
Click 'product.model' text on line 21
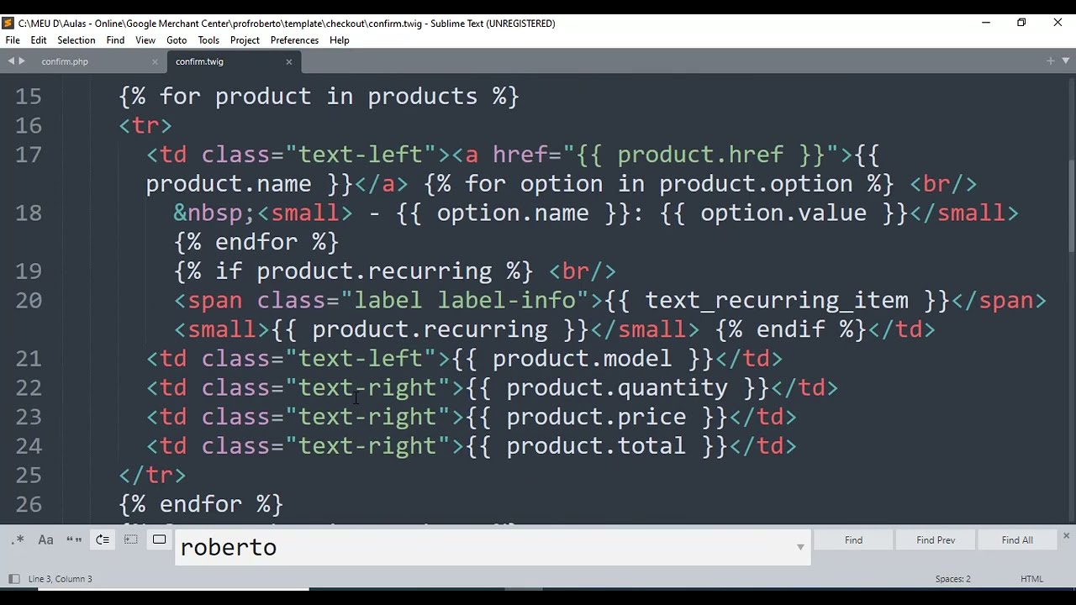coord(582,359)
